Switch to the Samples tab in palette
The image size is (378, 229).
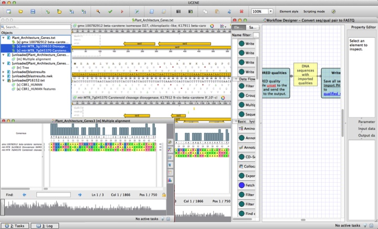253,27
